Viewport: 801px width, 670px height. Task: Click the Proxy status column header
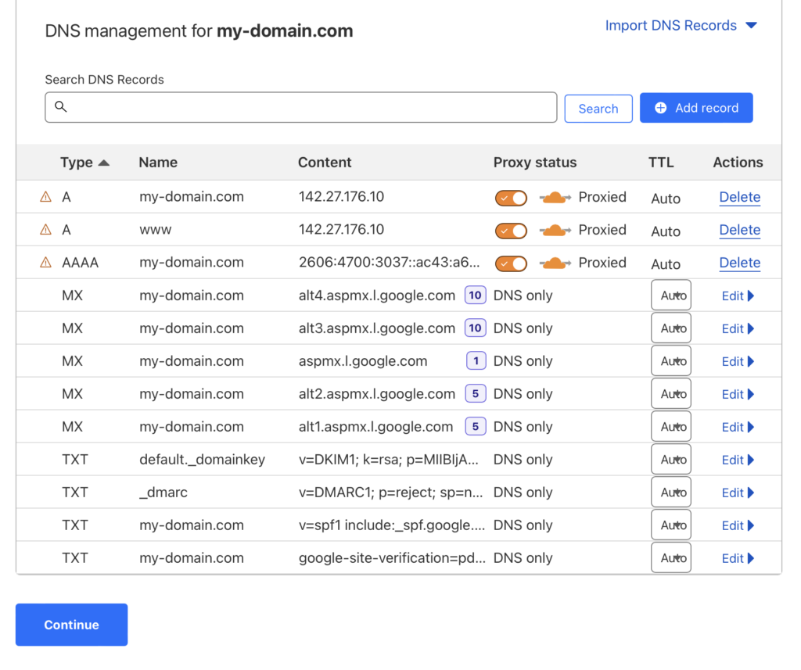[x=535, y=163]
